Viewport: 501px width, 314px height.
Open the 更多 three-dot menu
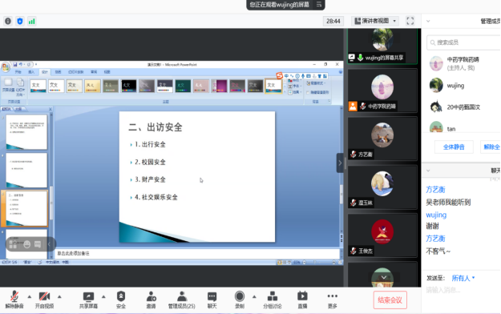click(x=333, y=296)
